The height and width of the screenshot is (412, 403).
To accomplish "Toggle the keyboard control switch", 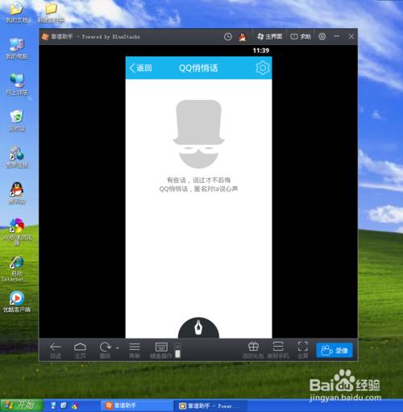I will (177, 351).
